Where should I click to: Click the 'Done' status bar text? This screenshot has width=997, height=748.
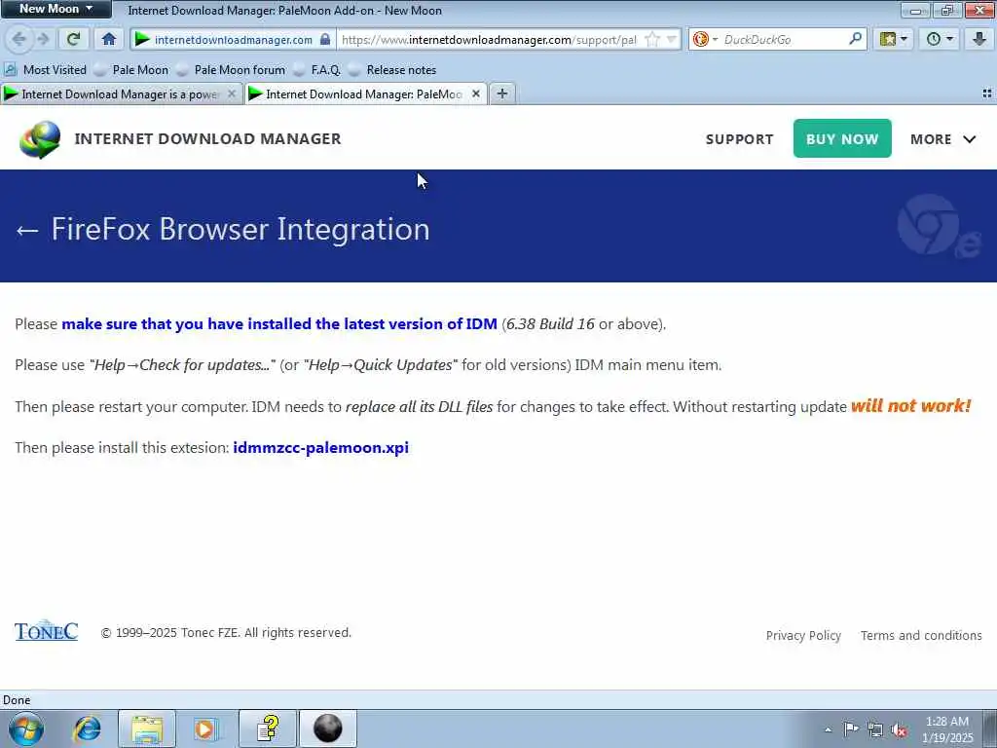[x=17, y=700]
